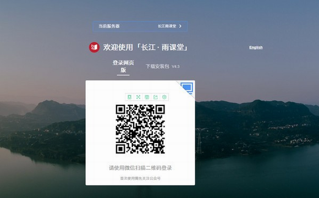Click the 首次使用需先关注公众号 hint text
Viewport: 319px width, 198px height.
pyautogui.click(x=140, y=178)
